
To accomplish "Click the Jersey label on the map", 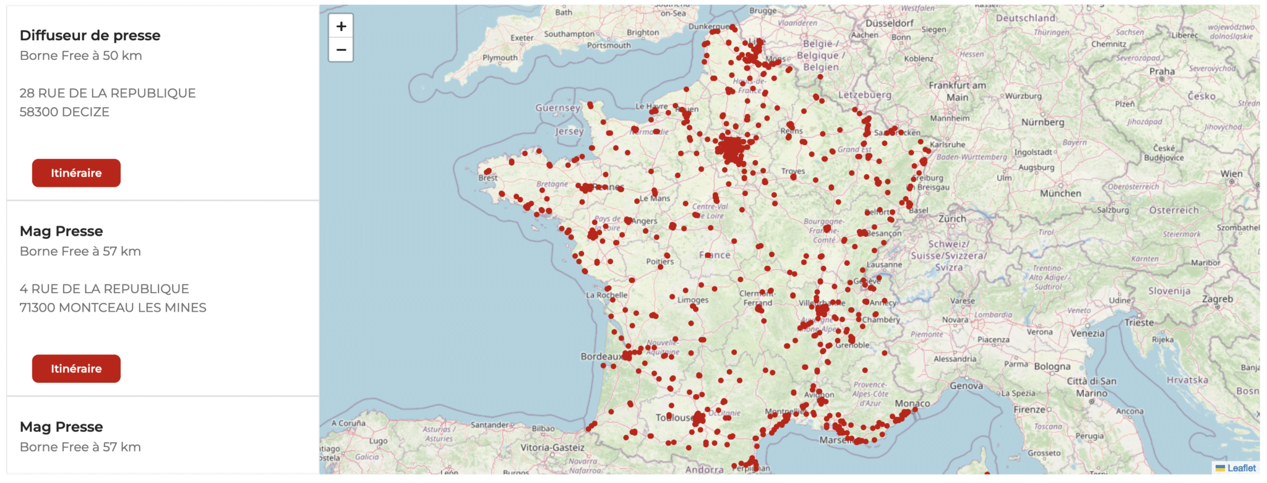I will pyautogui.click(x=569, y=131).
